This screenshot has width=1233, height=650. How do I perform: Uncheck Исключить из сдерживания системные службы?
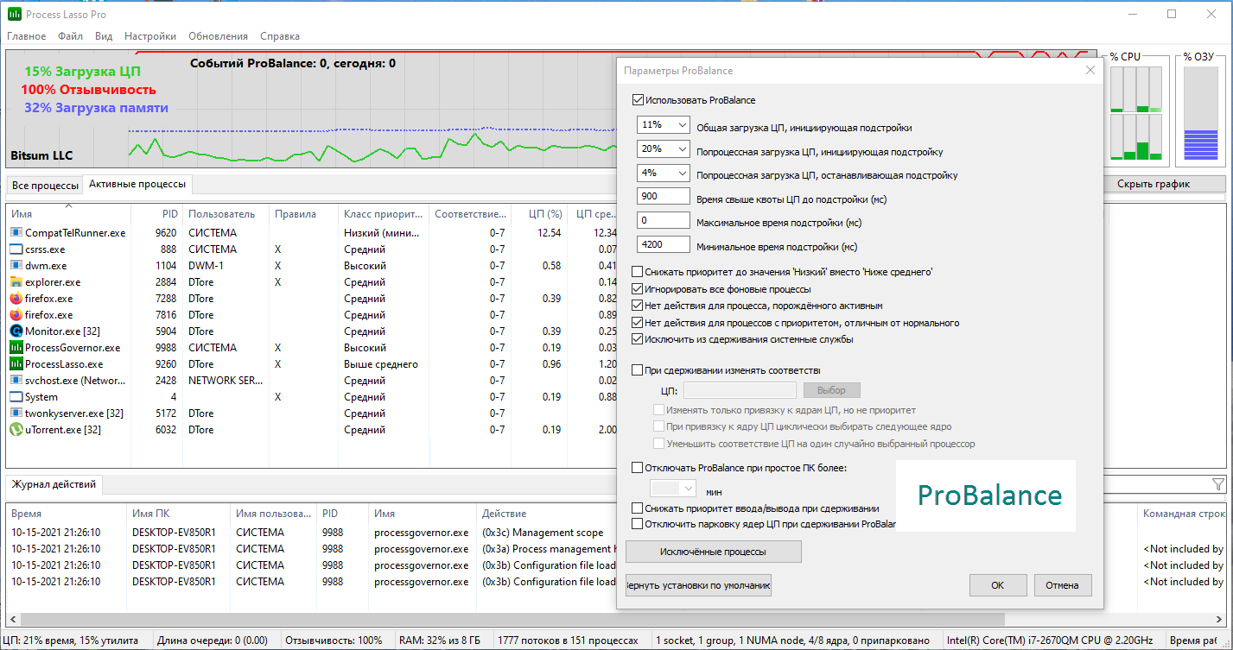639,339
